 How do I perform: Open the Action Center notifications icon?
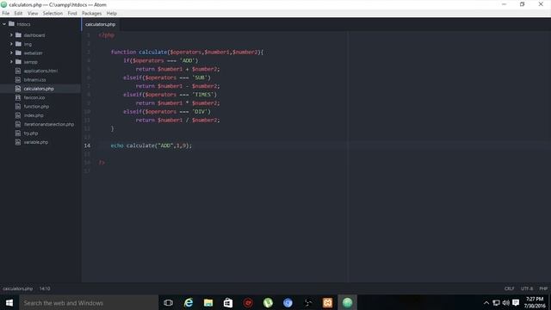click(x=516, y=302)
